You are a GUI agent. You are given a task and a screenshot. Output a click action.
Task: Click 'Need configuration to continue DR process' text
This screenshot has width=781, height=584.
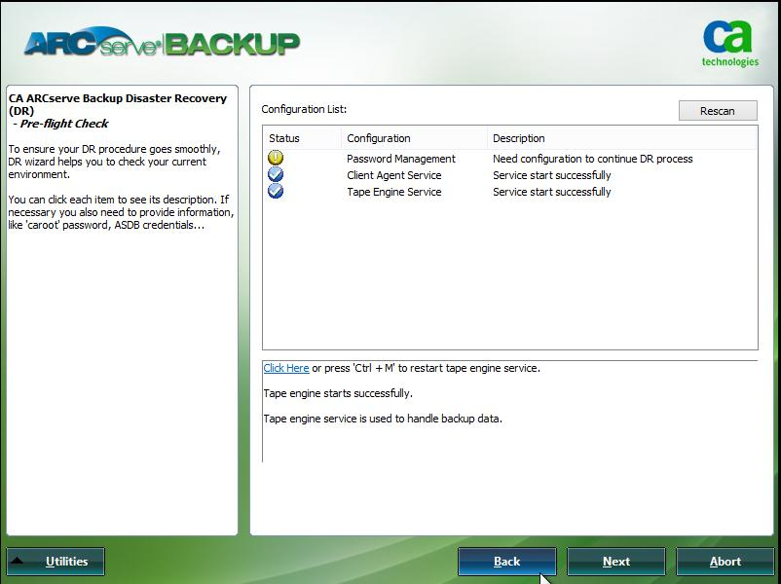point(593,159)
